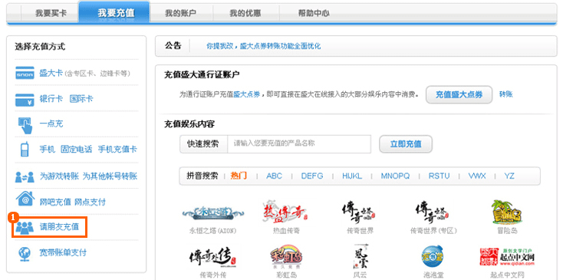Select the 手机充值卡 link
Image resolution: width=563 pixels, height=280 pixels.
117,150
